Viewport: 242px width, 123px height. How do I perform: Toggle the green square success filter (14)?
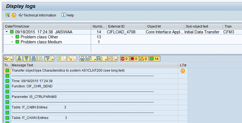point(155,59)
